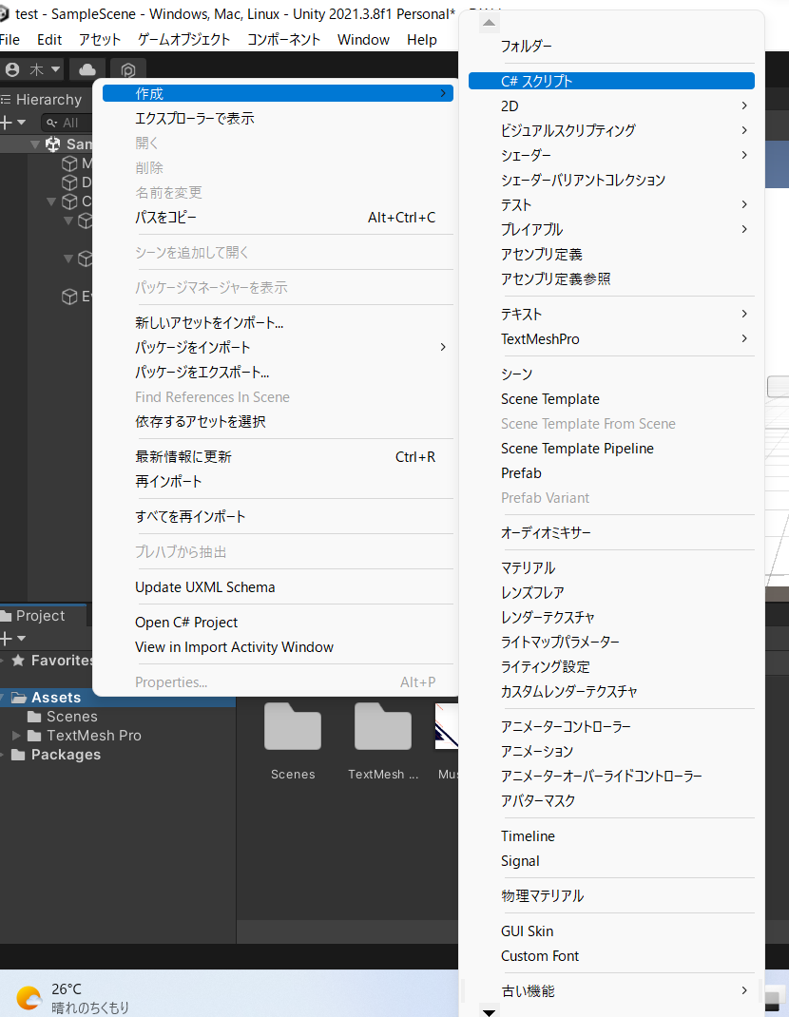Switch to the Project tab
The width and height of the screenshot is (789, 1017).
tap(40, 616)
